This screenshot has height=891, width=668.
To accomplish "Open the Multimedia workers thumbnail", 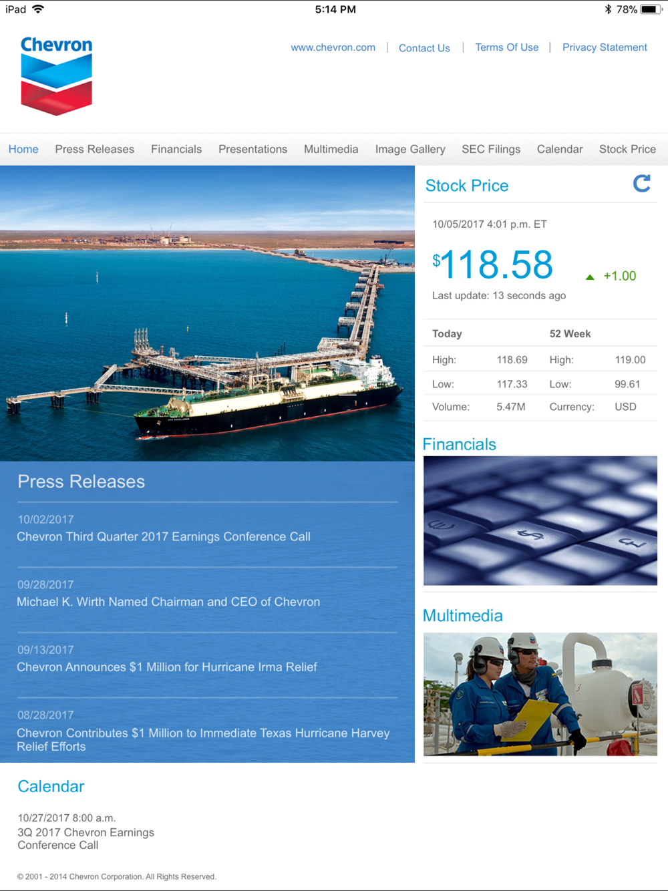I will 540,694.
